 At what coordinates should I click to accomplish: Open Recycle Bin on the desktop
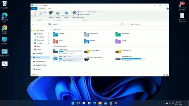pos(4,5)
